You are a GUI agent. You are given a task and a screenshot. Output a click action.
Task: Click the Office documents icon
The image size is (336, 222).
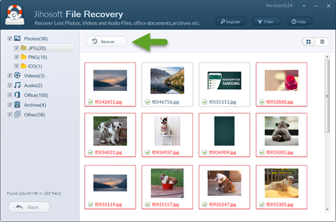[x=17, y=95]
